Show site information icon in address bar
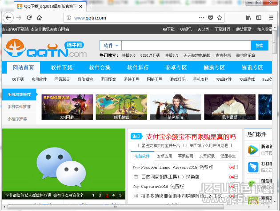 [x=69, y=18]
